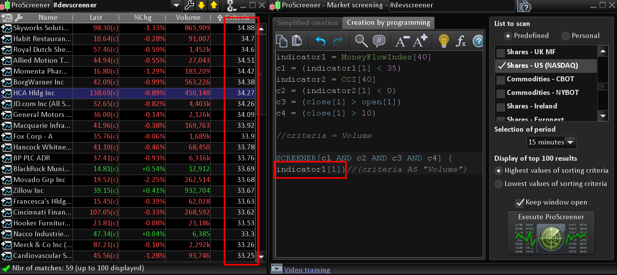Click the add-chart icon in the column header row
This screenshot has width=617, height=275.
6,18
